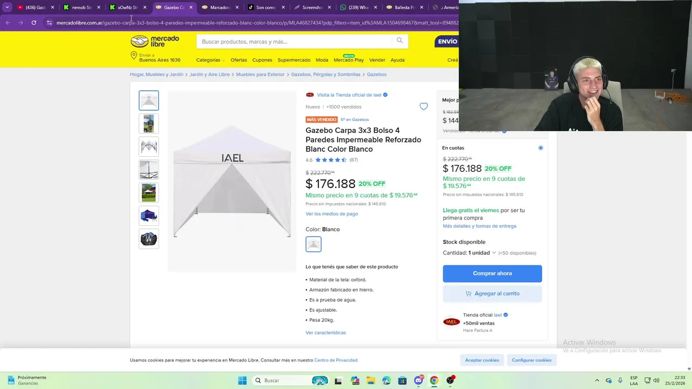Click the Windows taskbar Buscar search box
This screenshot has height=389, width=692.
click(x=291, y=380)
